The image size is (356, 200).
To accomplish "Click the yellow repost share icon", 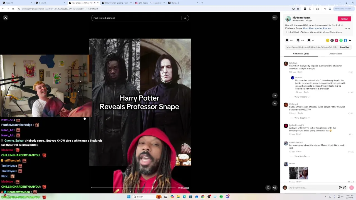I will [328, 41].
